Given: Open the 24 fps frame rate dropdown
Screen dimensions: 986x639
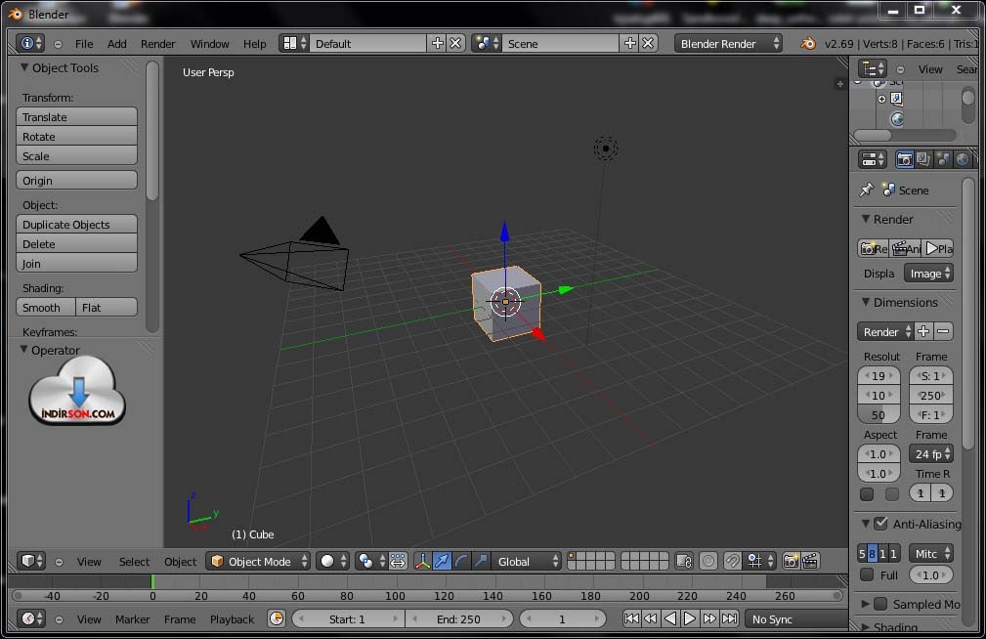Looking at the screenshot, I should [930, 453].
